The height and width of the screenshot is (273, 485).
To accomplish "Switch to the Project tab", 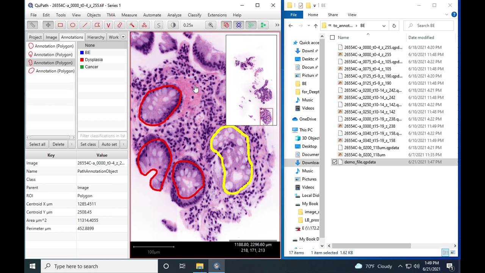I will click(35, 37).
